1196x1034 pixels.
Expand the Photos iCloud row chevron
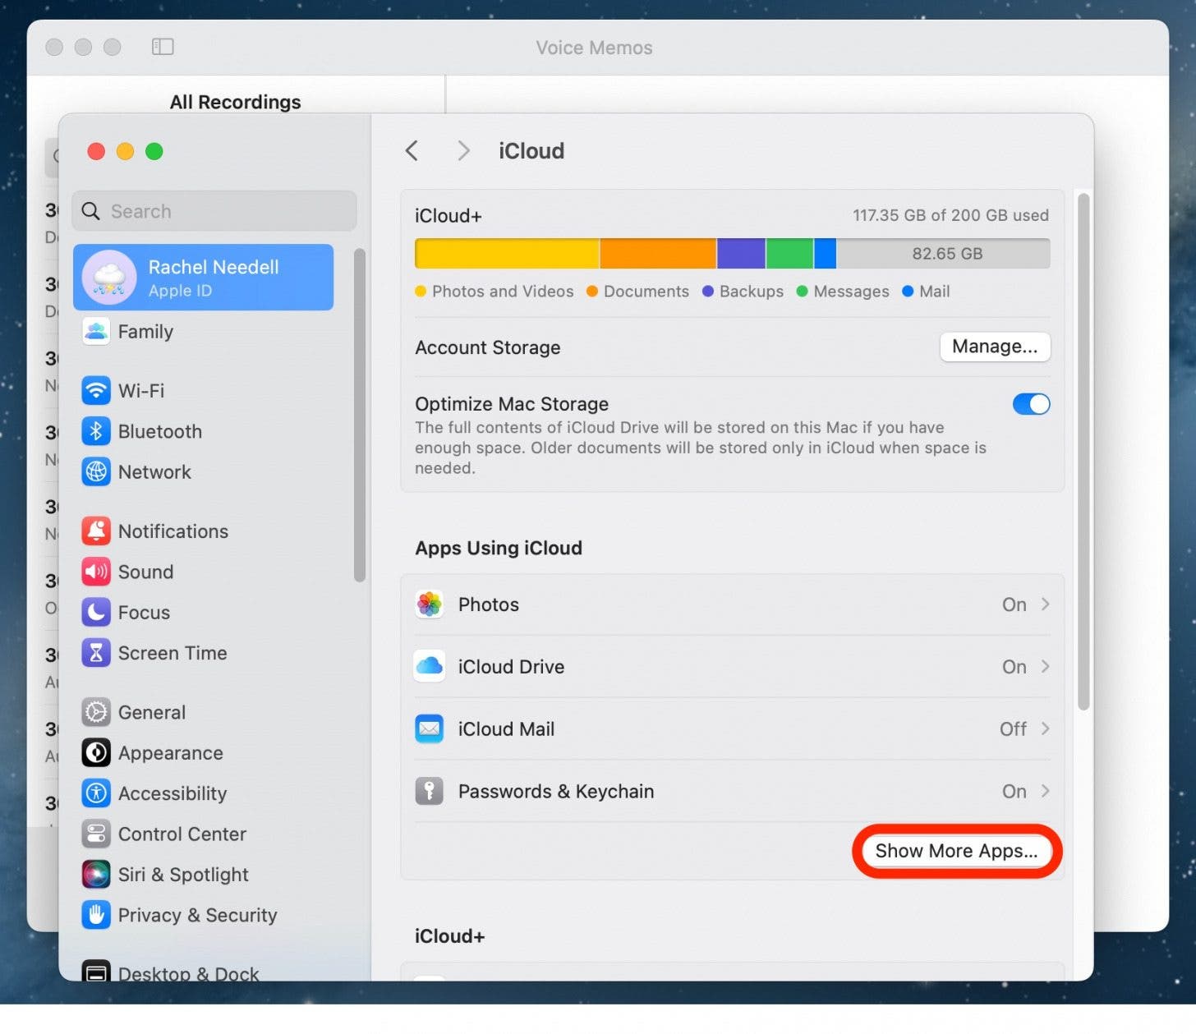click(x=1045, y=604)
